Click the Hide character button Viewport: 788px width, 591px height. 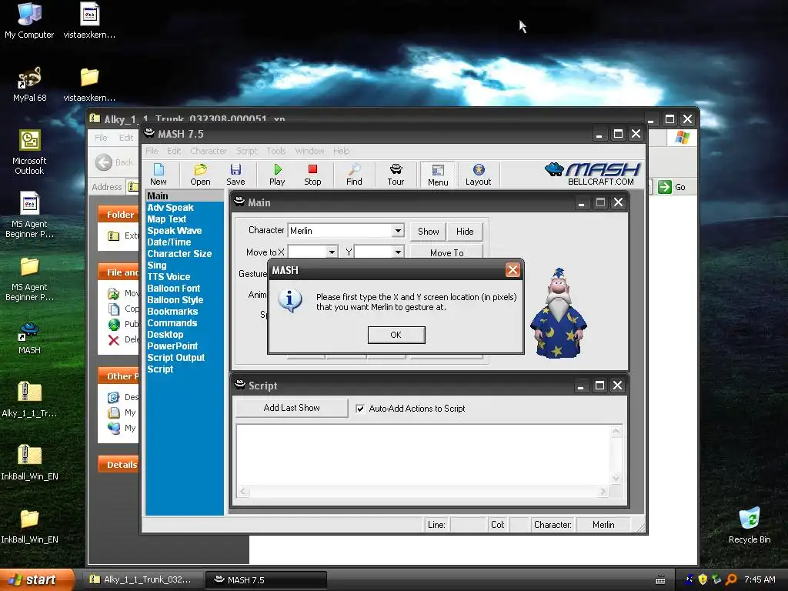[x=465, y=231]
